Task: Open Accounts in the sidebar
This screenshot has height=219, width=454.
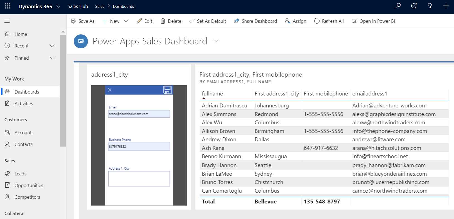Action: click(24, 133)
